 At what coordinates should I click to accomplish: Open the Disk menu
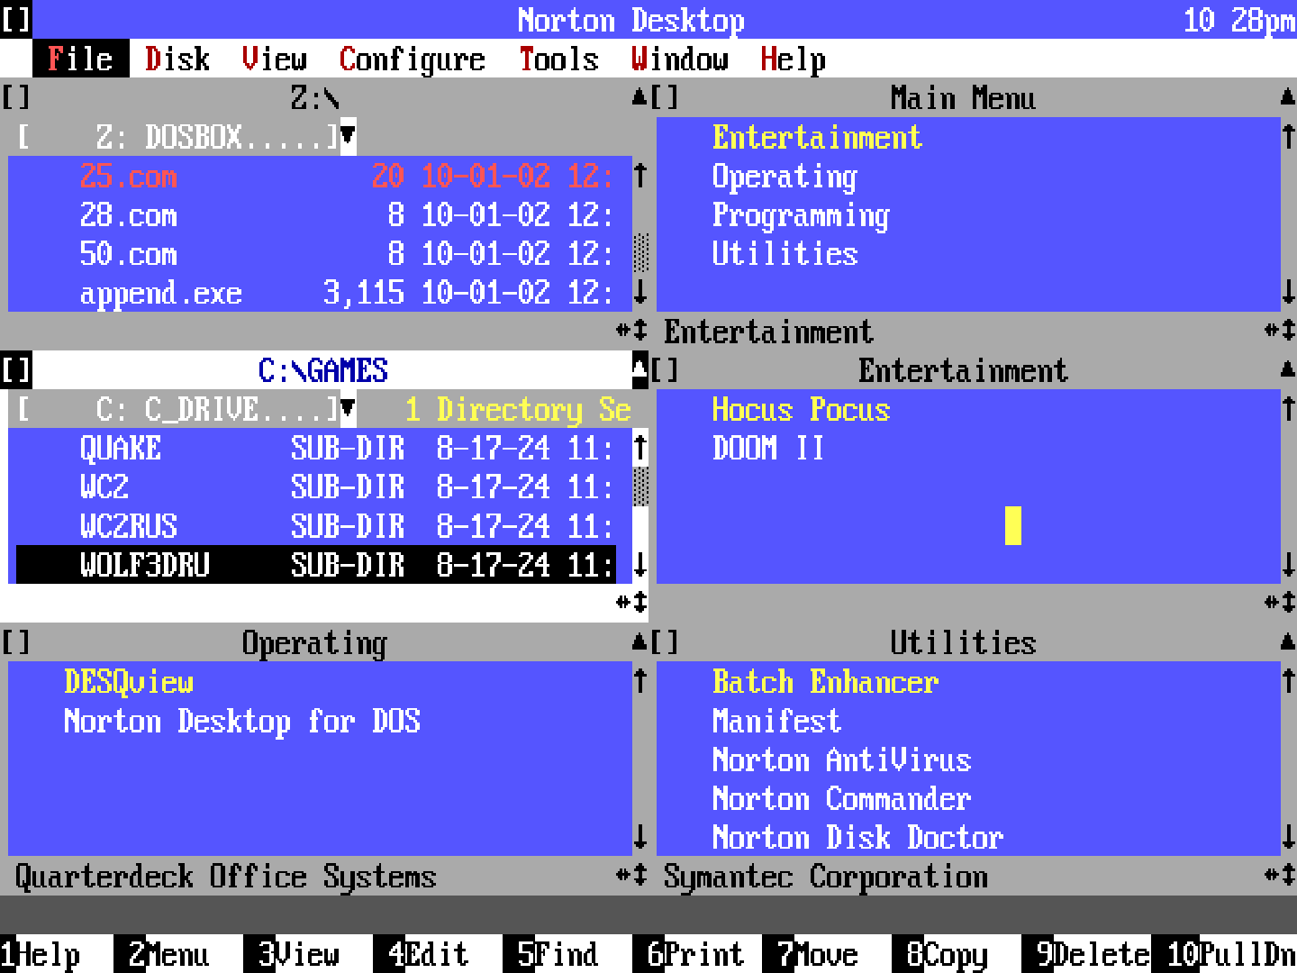177,59
